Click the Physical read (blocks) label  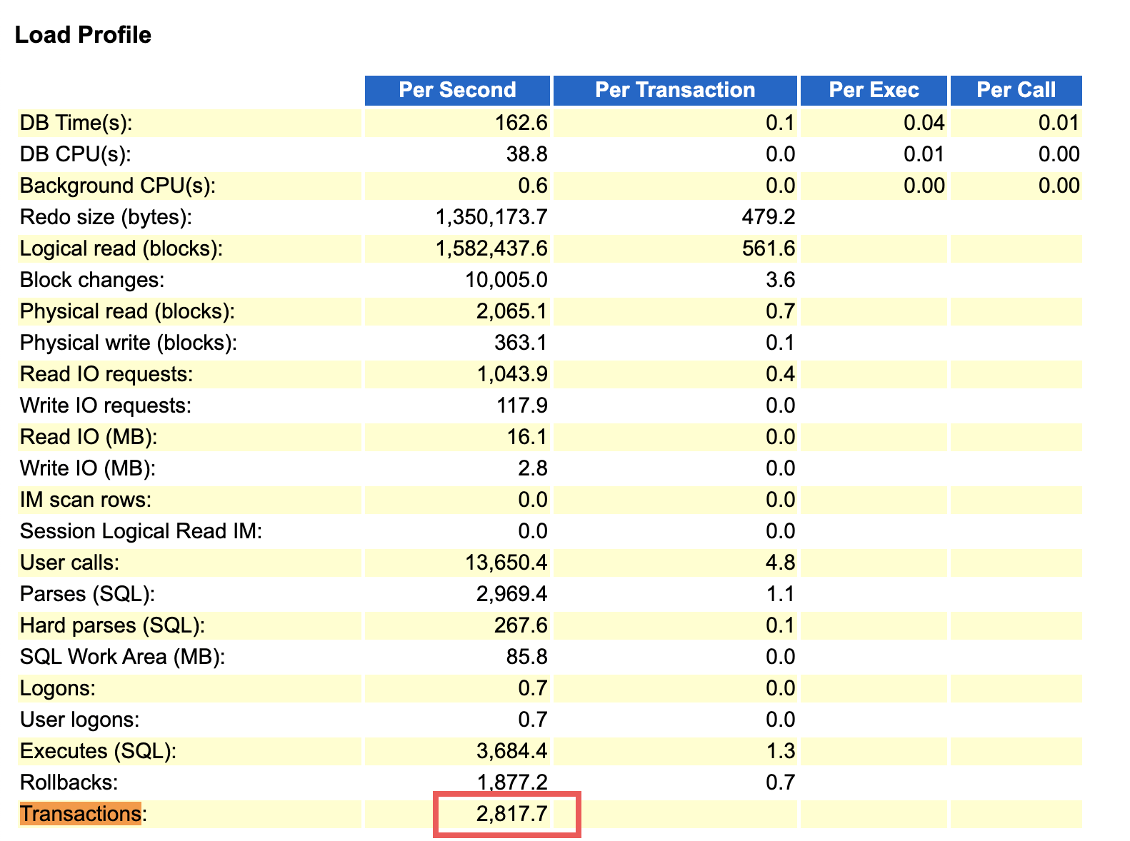click(x=127, y=311)
